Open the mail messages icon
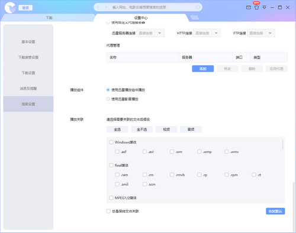Image resolution: width=296 pixels, height=233 pixels. 249,8
